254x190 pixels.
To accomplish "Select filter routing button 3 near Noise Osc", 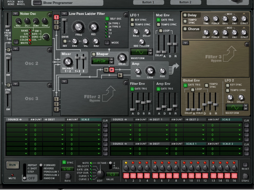I will (56, 27).
